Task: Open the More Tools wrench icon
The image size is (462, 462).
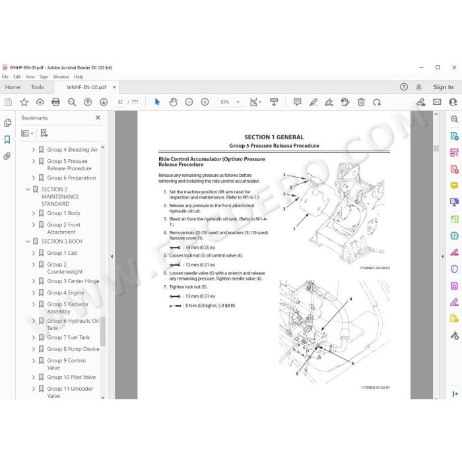Action: tap(454, 335)
